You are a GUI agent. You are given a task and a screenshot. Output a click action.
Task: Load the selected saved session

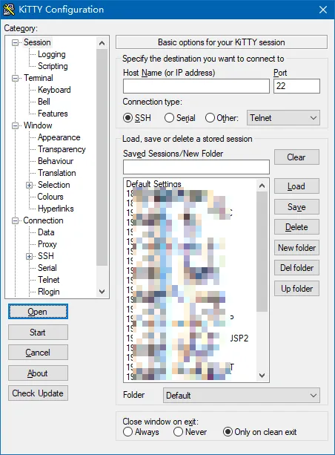tap(296, 186)
